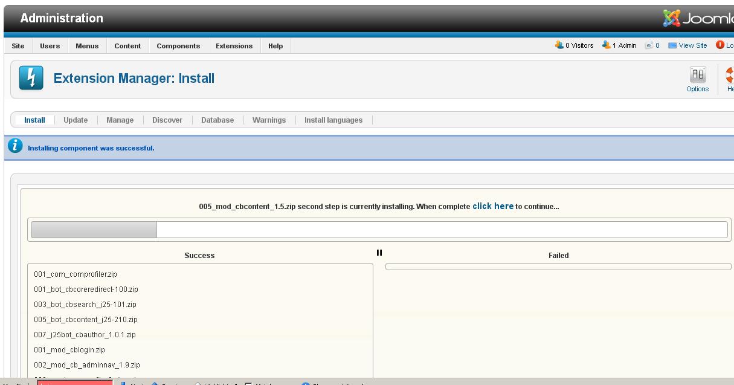Open the Content menu
The image size is (734, 385).
(x=127, y=46)
